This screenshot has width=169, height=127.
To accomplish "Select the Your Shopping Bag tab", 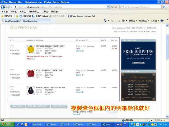I will tap(26, 21).
